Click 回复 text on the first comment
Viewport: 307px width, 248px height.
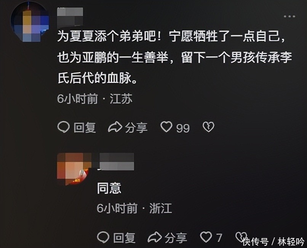pyautogui.click(x=85, y=128)
